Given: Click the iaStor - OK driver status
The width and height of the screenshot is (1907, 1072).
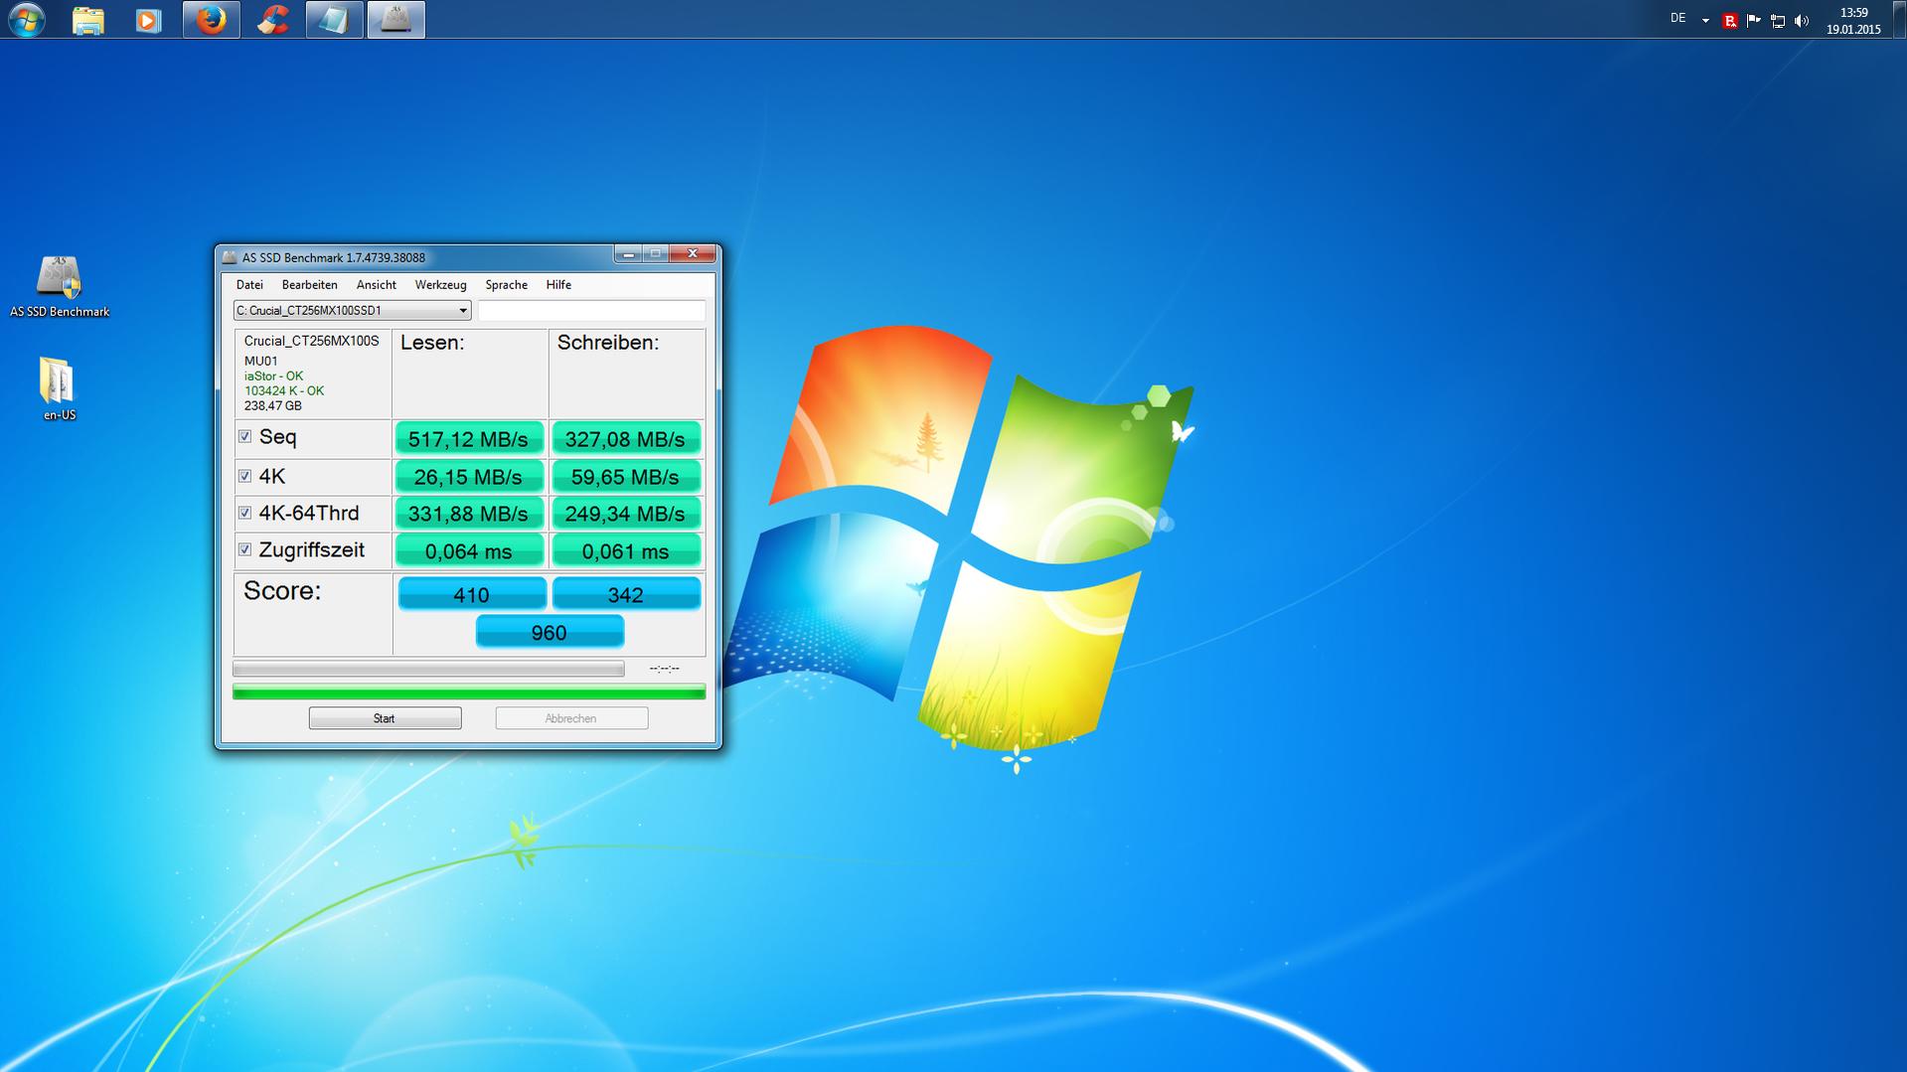Looking at the screenshot, I should (274, 376).
